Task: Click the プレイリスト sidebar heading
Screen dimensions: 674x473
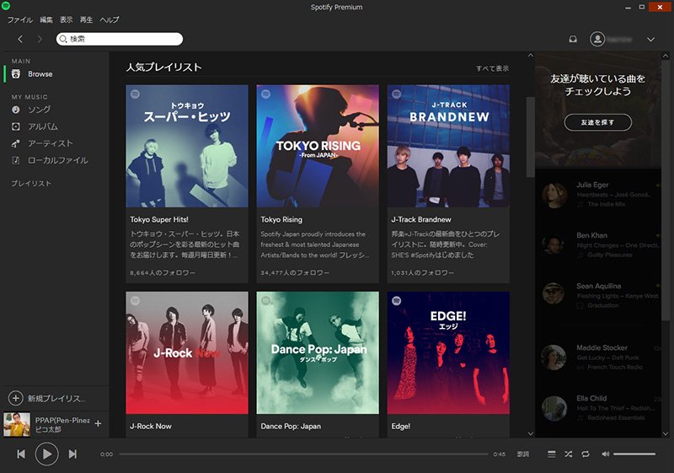Action: [x=31, y=184]
